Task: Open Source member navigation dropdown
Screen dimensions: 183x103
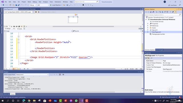Action: click(107, 31)
